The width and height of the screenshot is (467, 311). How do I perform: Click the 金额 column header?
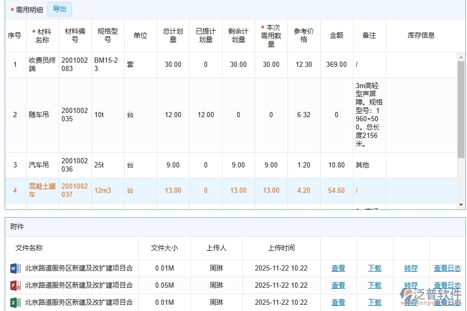click(336, 36)
